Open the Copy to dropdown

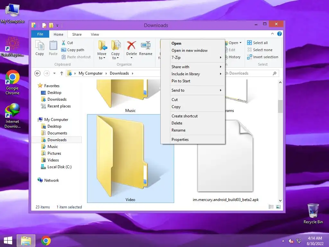pyautogui.click(x=115, y=50)
